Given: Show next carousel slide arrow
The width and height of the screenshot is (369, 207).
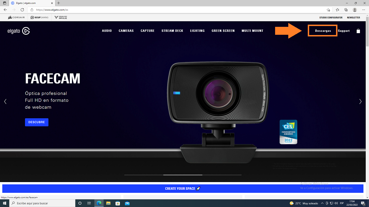Looking at the screenshot, I should tap(360, 102).
